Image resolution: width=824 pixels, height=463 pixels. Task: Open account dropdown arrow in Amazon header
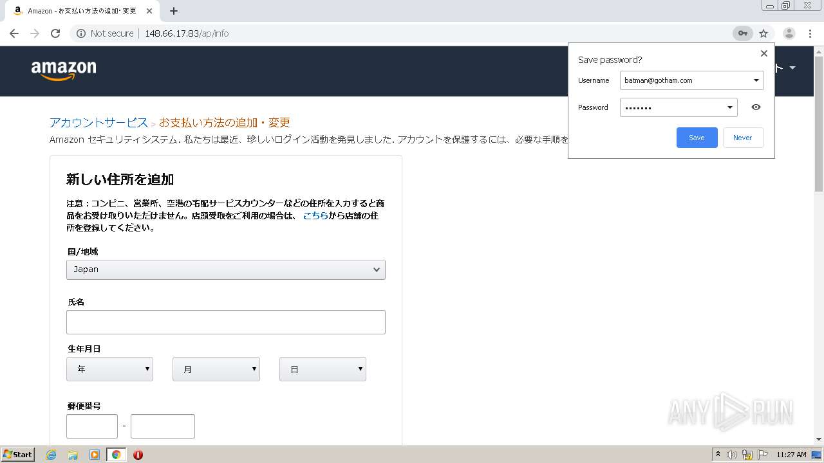792,68
